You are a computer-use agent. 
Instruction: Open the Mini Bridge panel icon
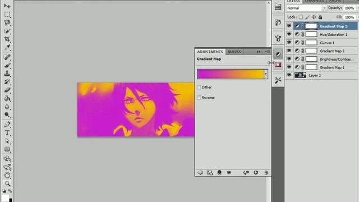pyautogui.click(x=278, y=7)
